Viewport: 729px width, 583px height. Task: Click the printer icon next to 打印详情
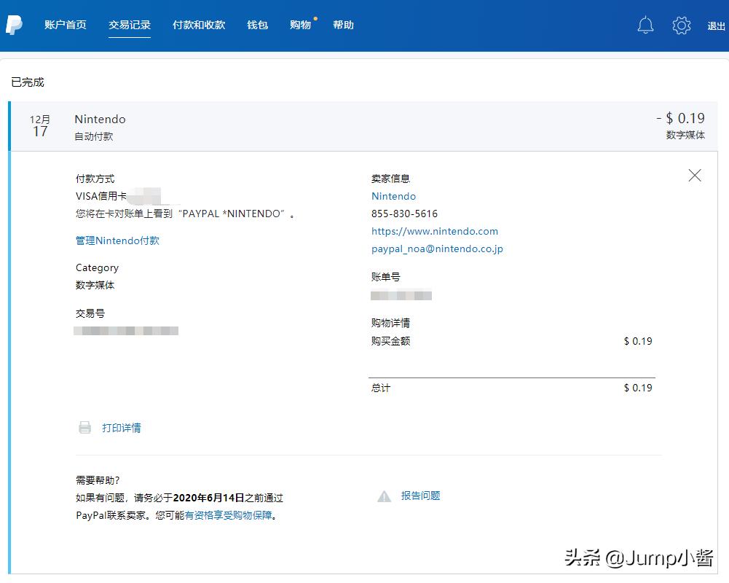(86, 428)
